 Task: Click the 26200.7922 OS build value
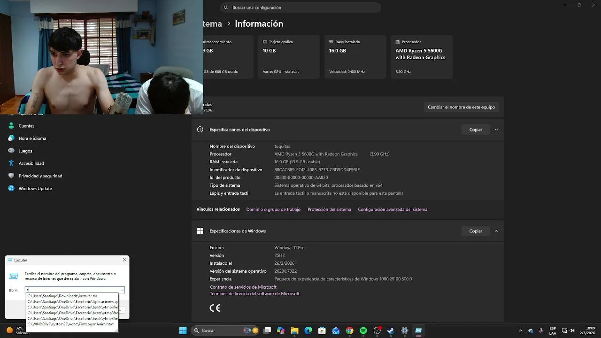pos(285,271)
